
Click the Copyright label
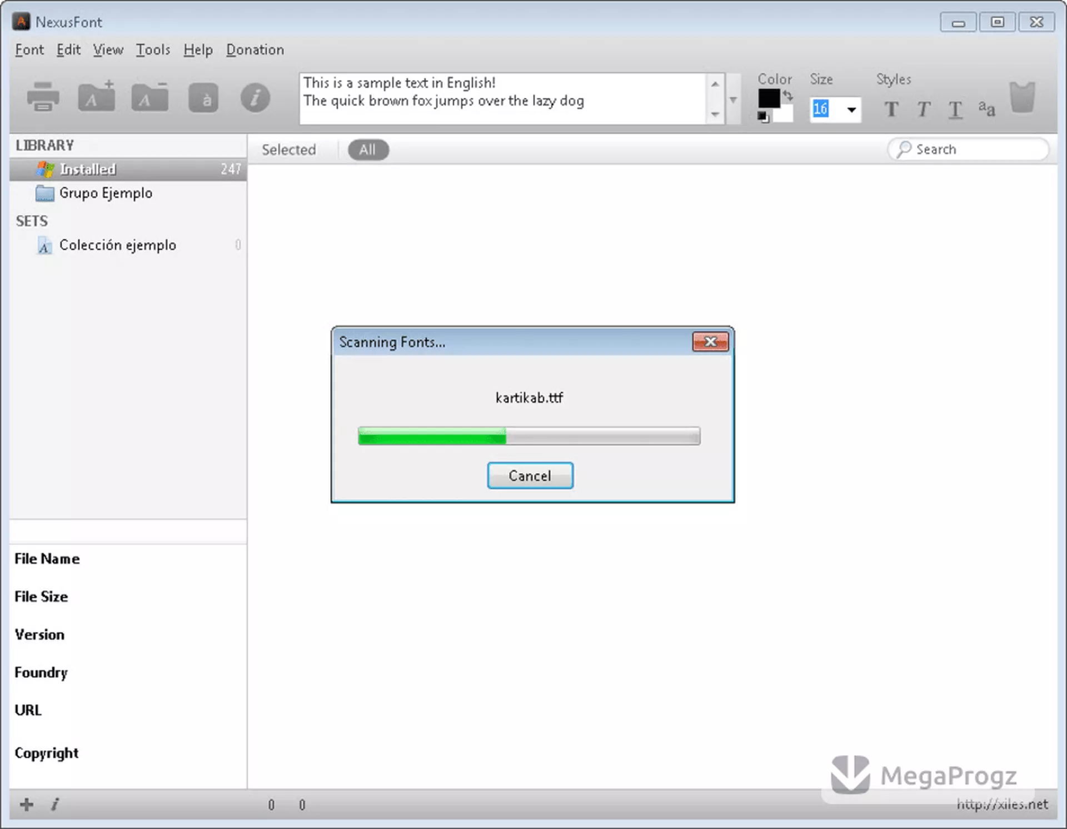click(x=47, y=753)
